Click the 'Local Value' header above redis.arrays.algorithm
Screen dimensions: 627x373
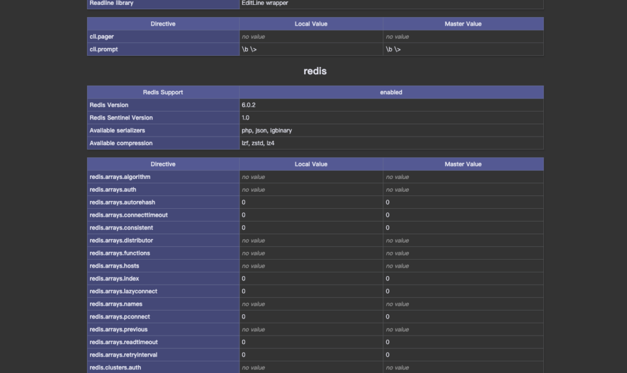(311, 164)
